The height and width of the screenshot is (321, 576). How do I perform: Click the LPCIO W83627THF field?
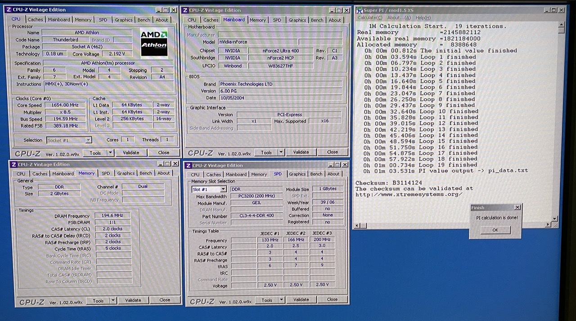280,66
